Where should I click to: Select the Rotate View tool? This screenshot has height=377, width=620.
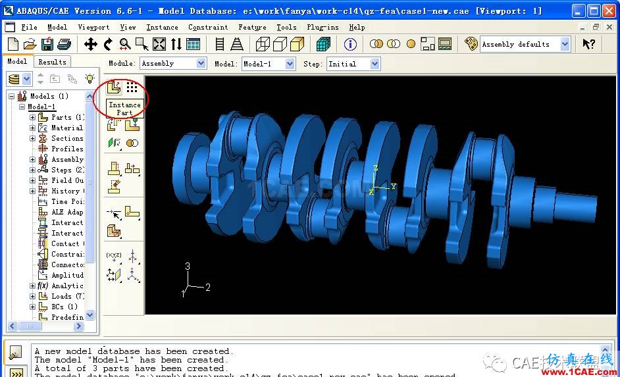[107, 44]
